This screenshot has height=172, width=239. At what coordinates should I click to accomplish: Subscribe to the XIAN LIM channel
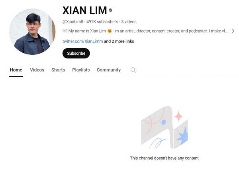pos(76,53)
